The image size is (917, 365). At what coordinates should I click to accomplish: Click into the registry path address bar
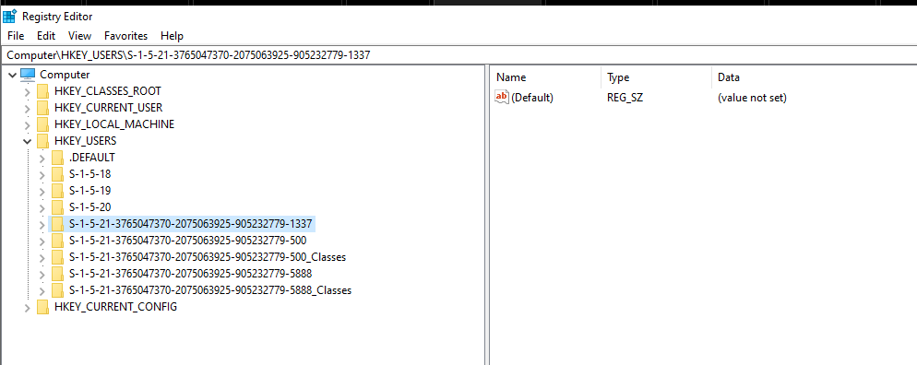click(x=458, y=55)
